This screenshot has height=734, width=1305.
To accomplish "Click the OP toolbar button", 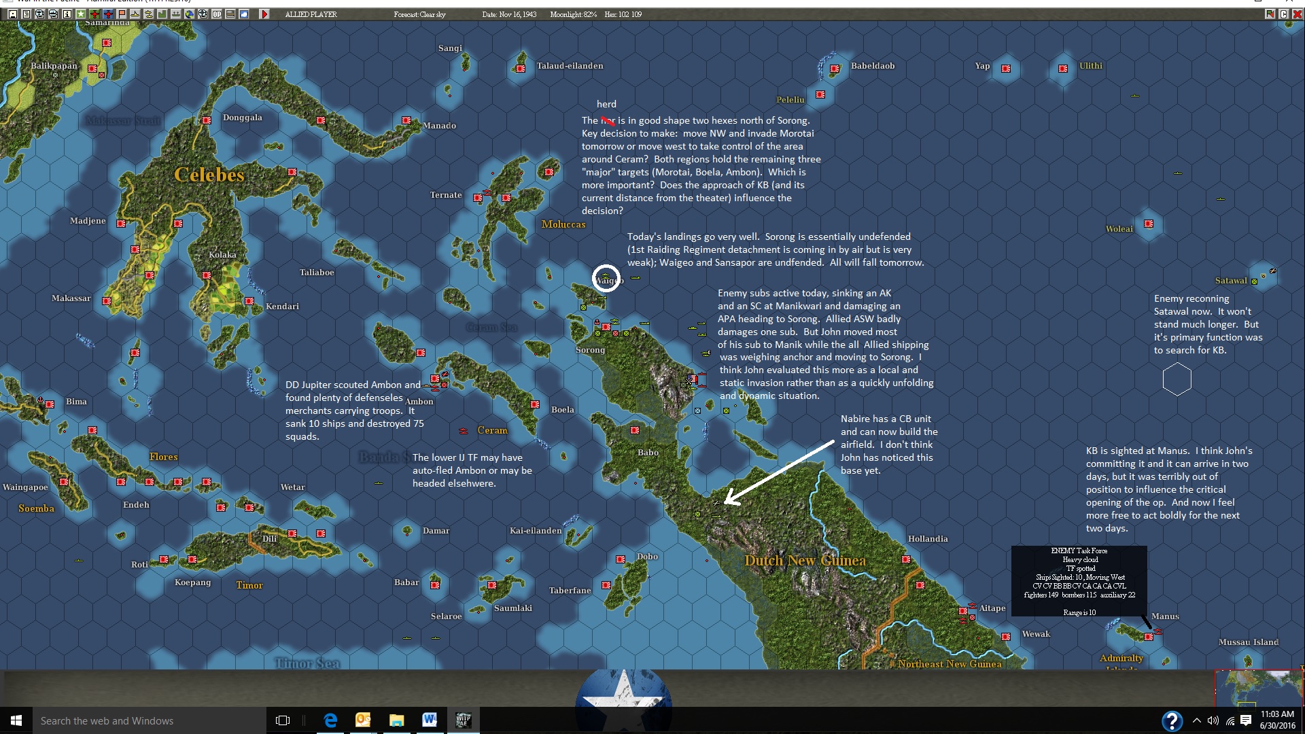I will [217, 14].
